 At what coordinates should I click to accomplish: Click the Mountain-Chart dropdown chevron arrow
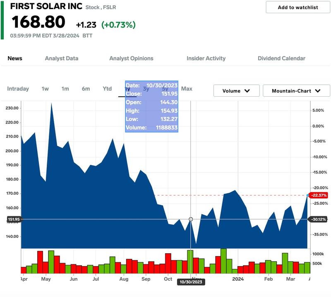318,91
